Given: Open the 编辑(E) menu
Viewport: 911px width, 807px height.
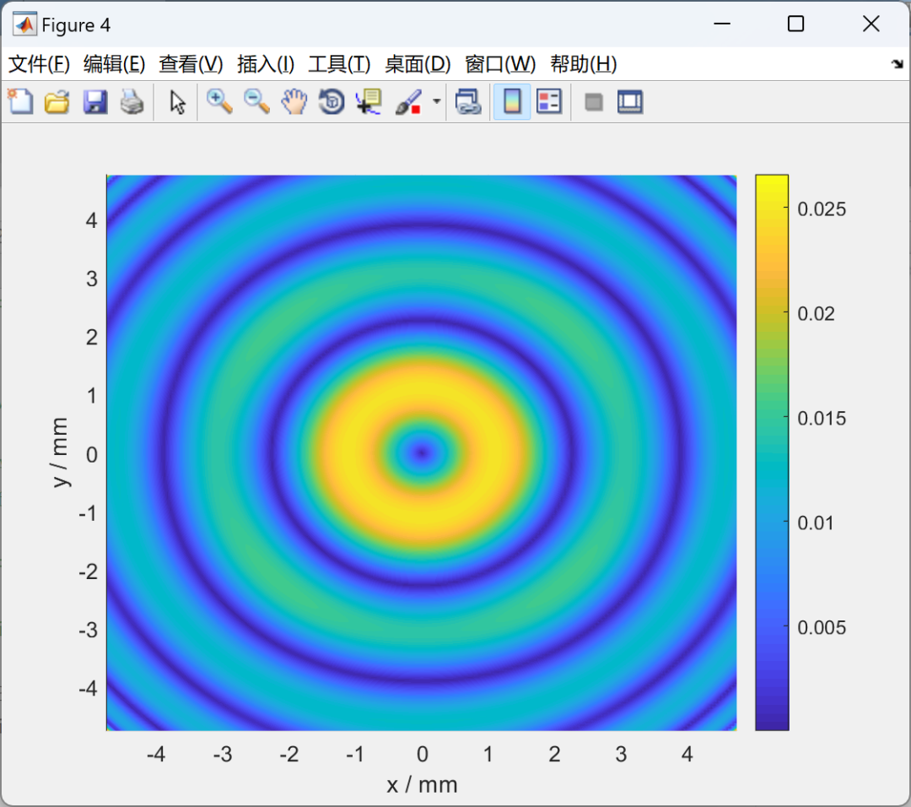Looking at the screenshot, I should (114, 64).
